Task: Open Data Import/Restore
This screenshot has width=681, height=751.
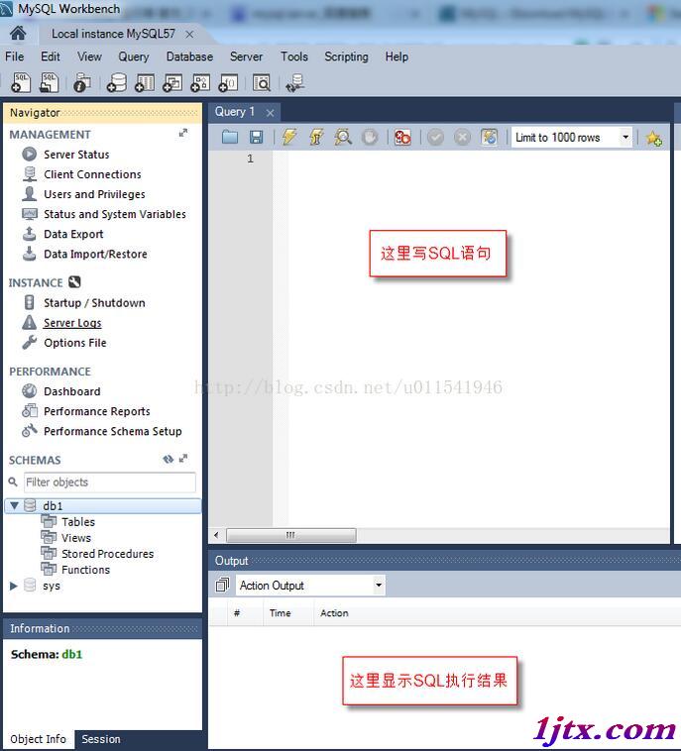Action: pyautogui.click(x=95, y=254)
